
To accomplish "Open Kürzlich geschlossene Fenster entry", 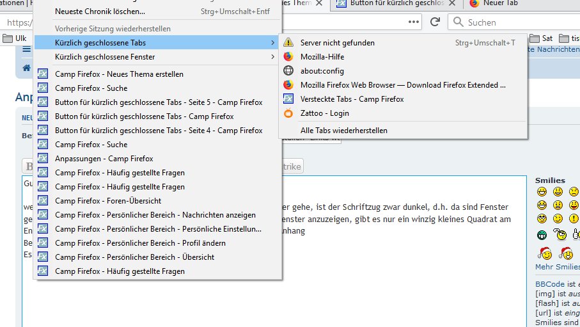I will pyautogui.click(x=158, y=57).
